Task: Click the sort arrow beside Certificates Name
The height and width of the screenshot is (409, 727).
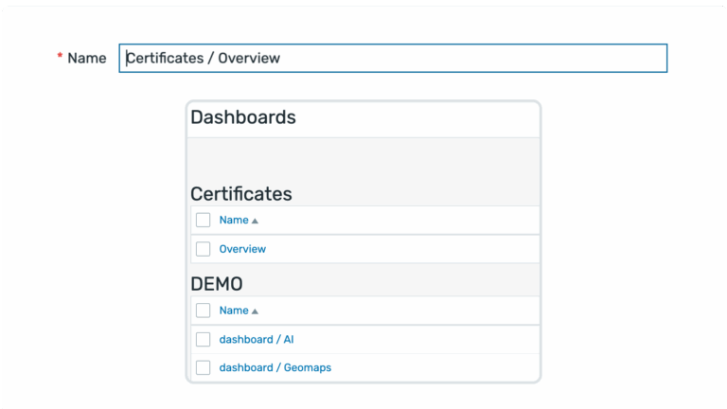Action: click(255, 221)
